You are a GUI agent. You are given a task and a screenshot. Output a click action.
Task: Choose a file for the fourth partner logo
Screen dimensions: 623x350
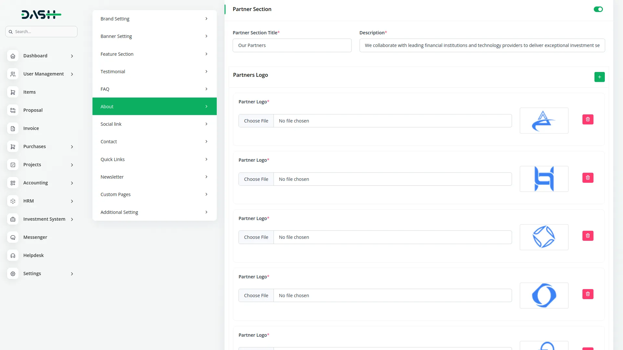pos(256,296)
